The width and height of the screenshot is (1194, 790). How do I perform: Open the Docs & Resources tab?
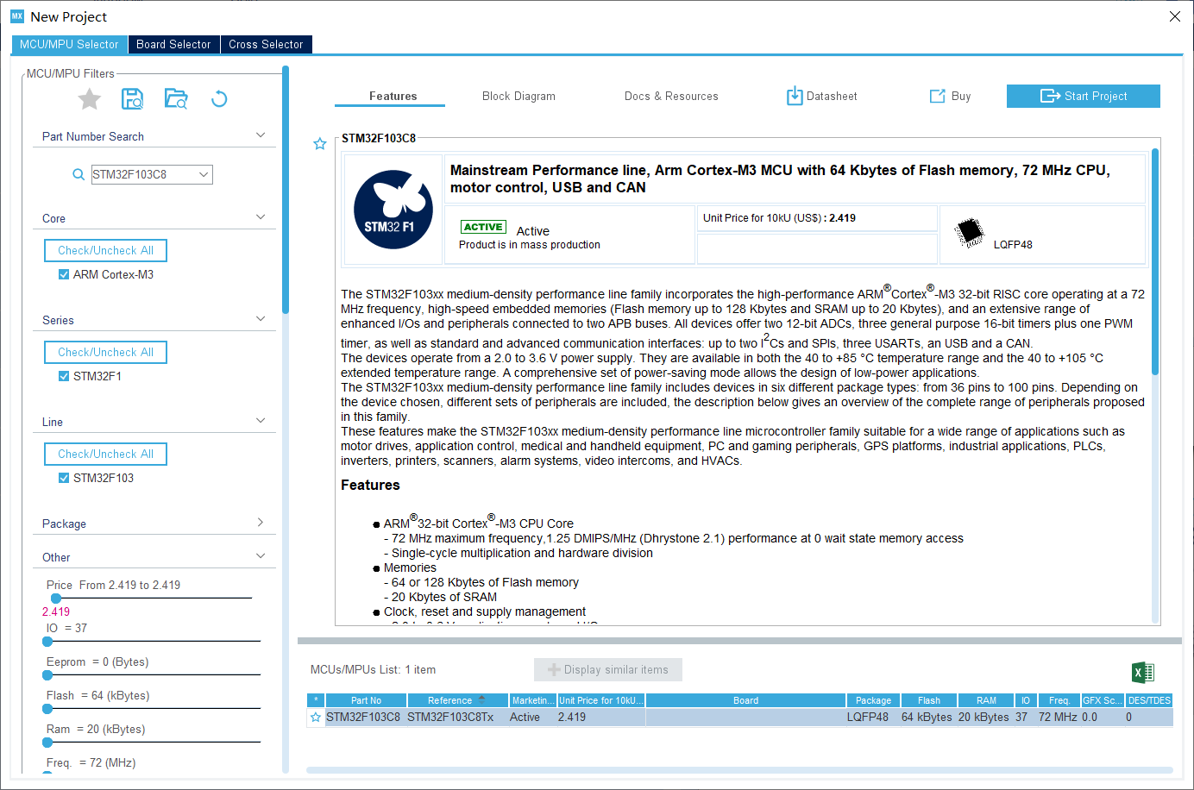[x=671, y=97]
